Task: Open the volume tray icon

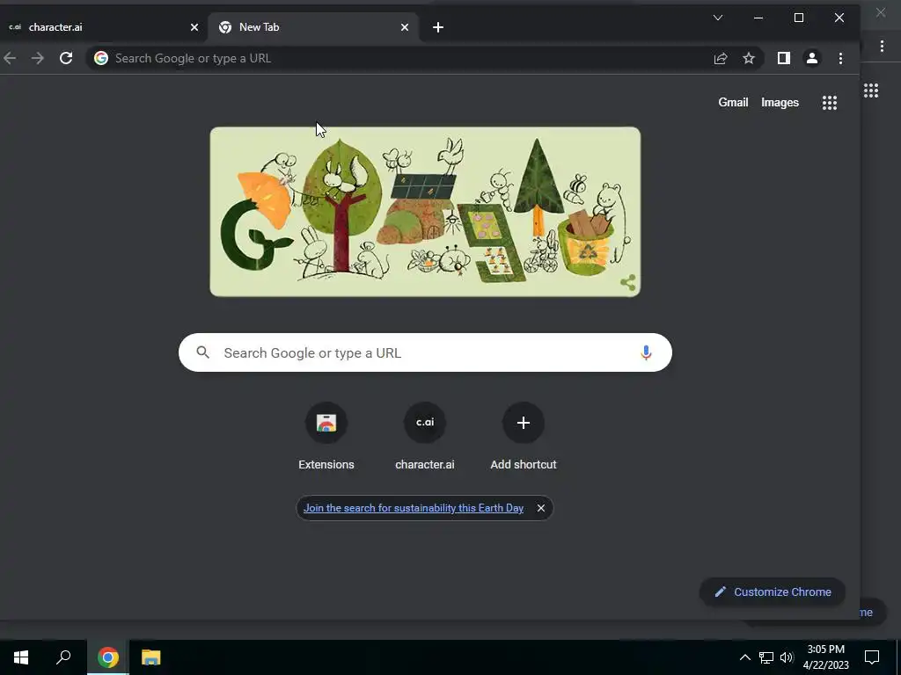Action: [x=787, y=657]
